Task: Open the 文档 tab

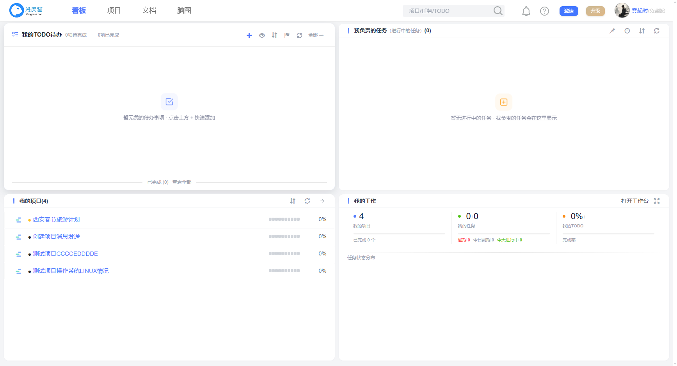Action: [x=149, y=11]
